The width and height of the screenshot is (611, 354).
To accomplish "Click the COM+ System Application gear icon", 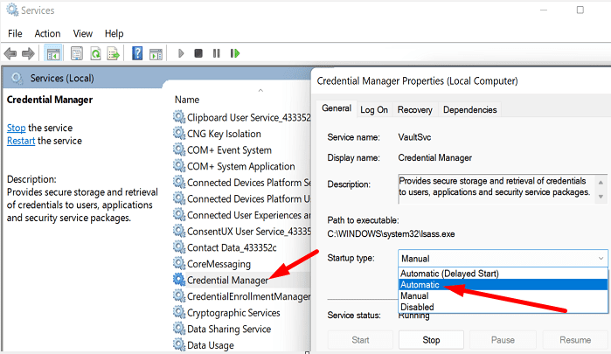I will pos(179,166).
